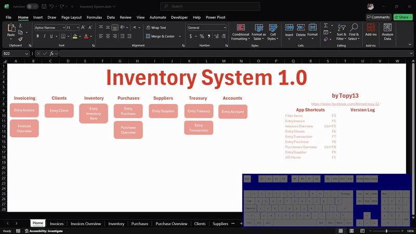The height and width of the screenshot is (234, 416).
Task: Toggle Merge & Center
Action: (161, 36)
